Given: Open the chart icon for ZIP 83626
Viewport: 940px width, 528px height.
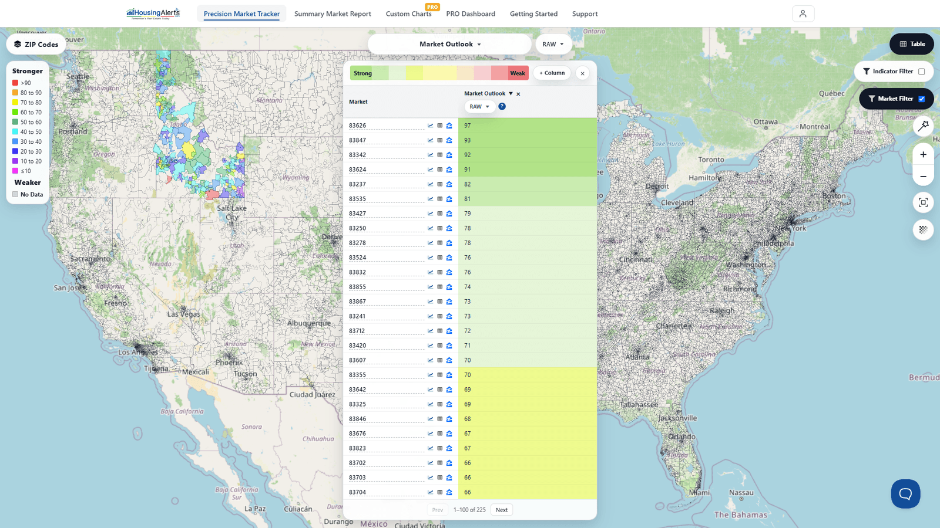Looking at the screenshot, I should (x=431, y=126).
